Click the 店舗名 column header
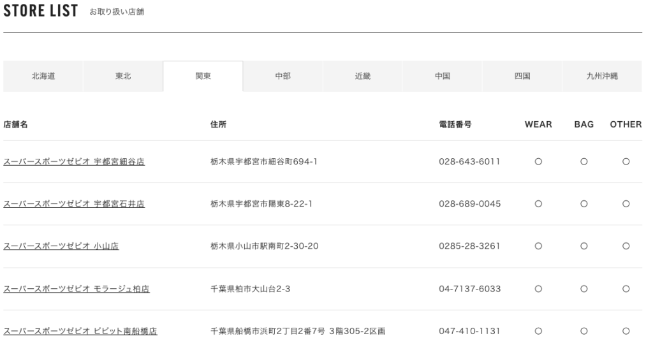This screenshot has height=352, width=653. click(x=15, y=124)
